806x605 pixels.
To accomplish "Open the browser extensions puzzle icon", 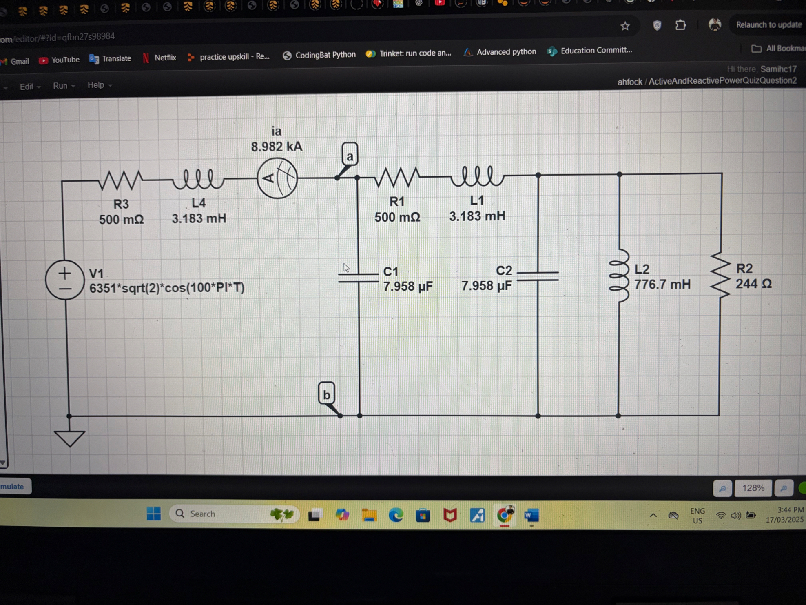I will (680, 25).
